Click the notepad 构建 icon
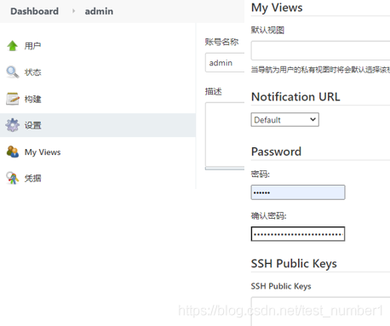The width and height of the screenshot is (390, 326). (13, 99)
